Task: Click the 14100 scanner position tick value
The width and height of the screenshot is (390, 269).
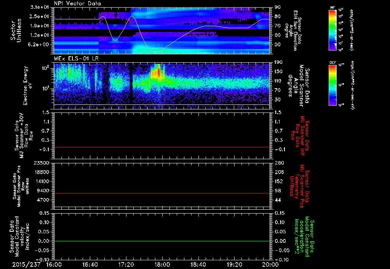Action: (42, 181)
